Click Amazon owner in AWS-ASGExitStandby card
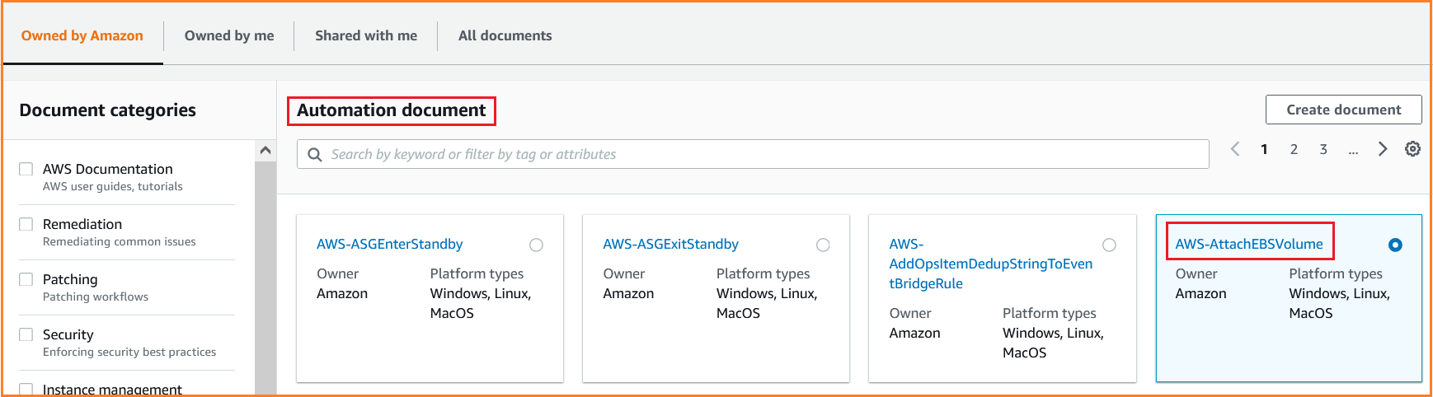 628,293
